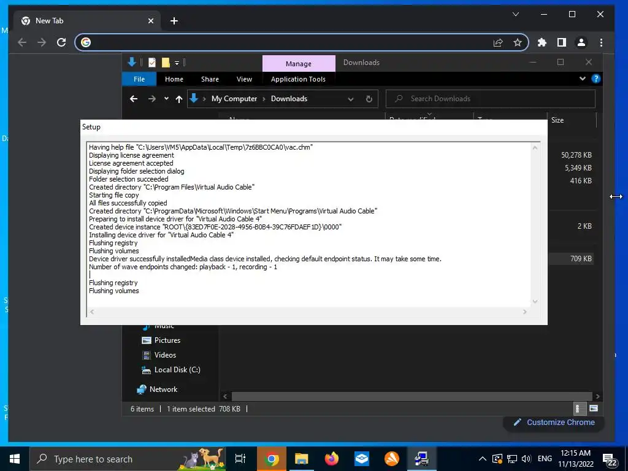Show hidden tray icons
Viewport: 628px width, 471px height.
pyautogui.click(x=482, y=459)
